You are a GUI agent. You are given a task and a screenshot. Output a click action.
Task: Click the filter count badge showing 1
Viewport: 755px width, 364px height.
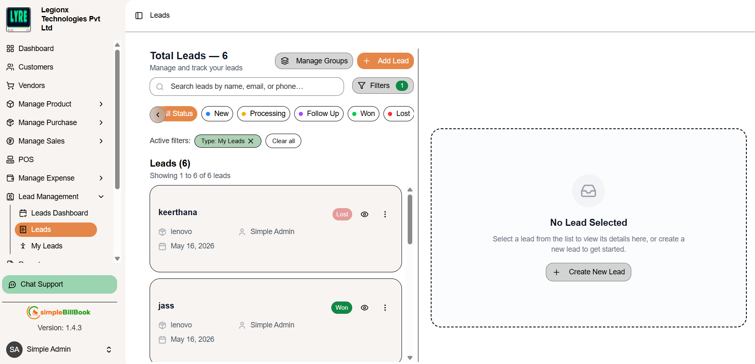coord(402,86)
